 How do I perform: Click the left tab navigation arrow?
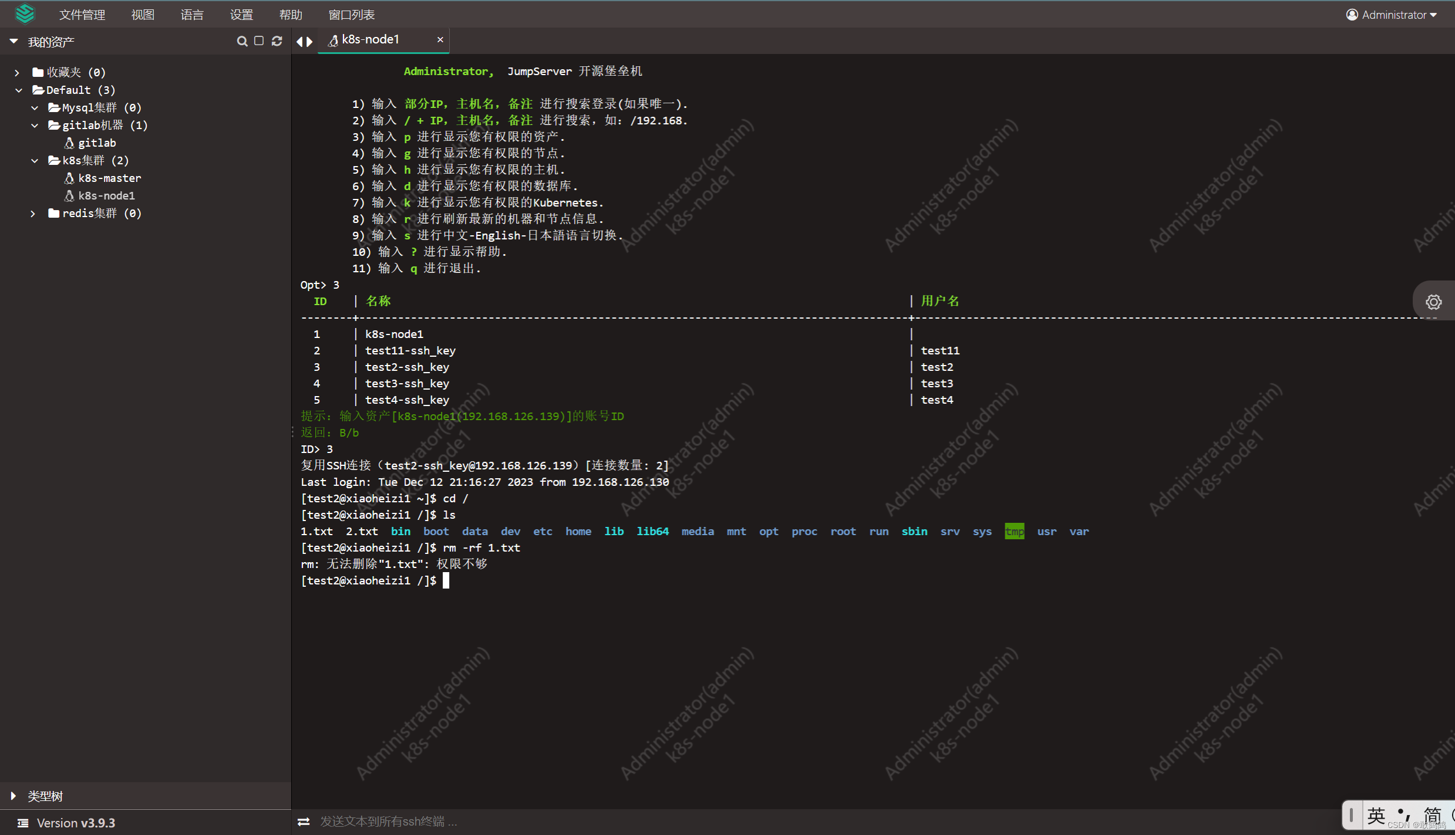[299, 42]
